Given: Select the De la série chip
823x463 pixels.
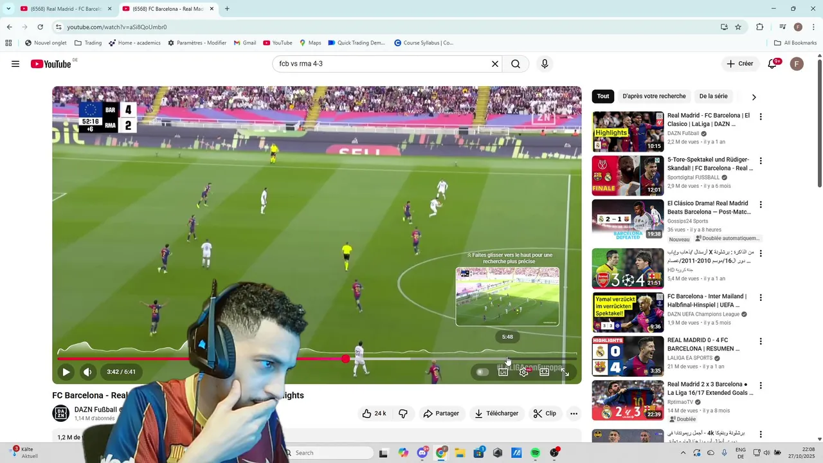Looking at the screenshot, I should click(714, 96).
